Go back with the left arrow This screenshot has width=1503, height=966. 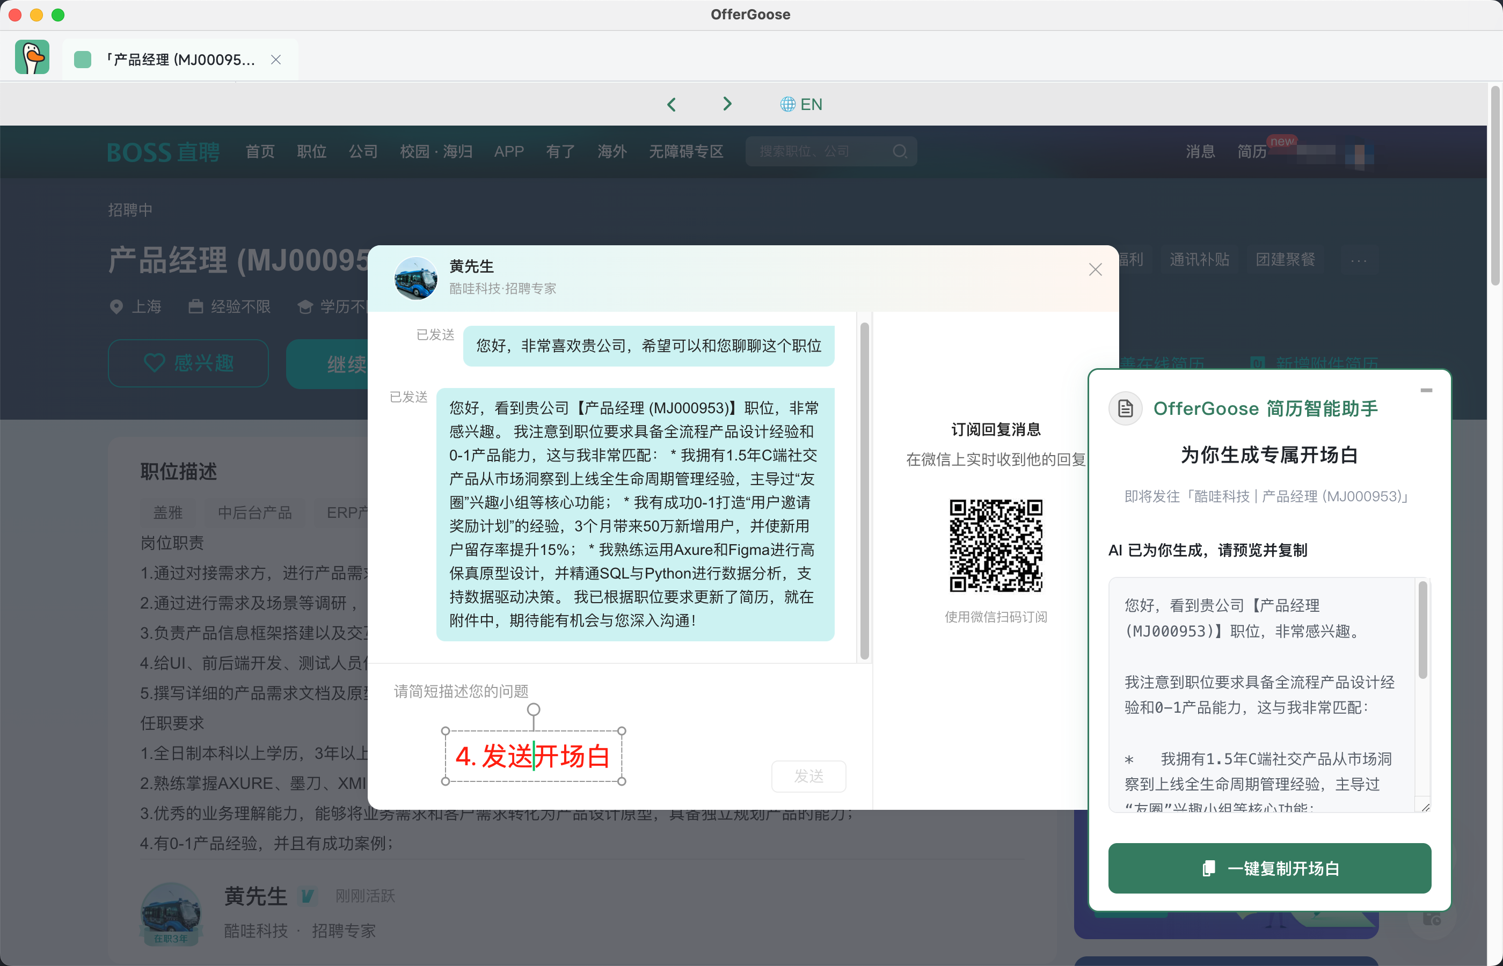tap(671, 104)
